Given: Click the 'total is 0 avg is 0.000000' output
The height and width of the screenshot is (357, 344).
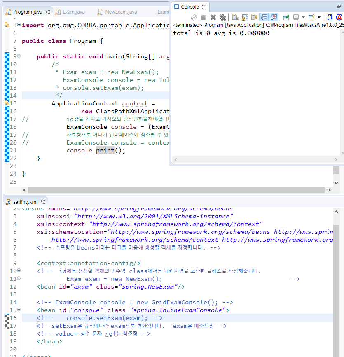Looking at the screenshot, I should click(x=221, y=33).
